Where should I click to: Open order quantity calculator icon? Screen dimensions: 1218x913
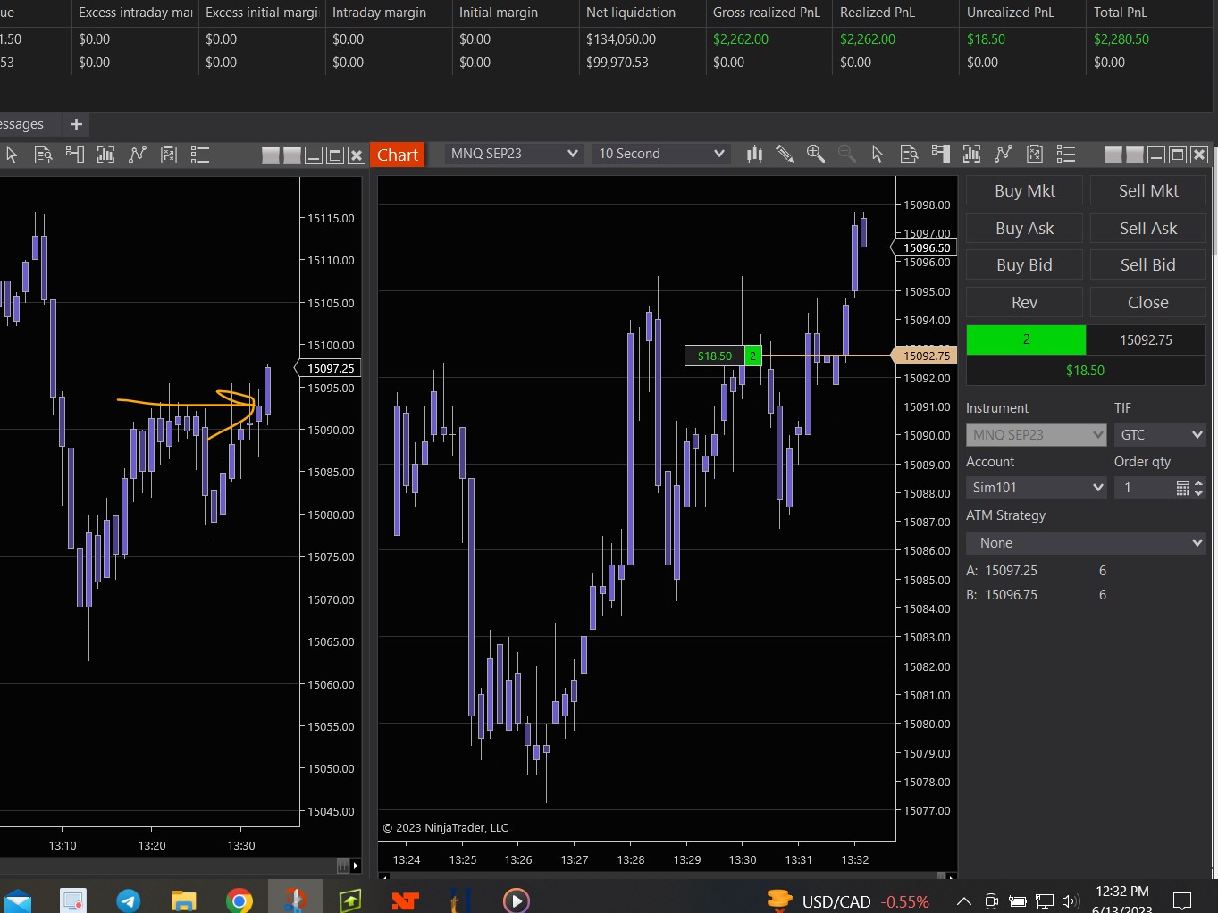point(1182,488)
